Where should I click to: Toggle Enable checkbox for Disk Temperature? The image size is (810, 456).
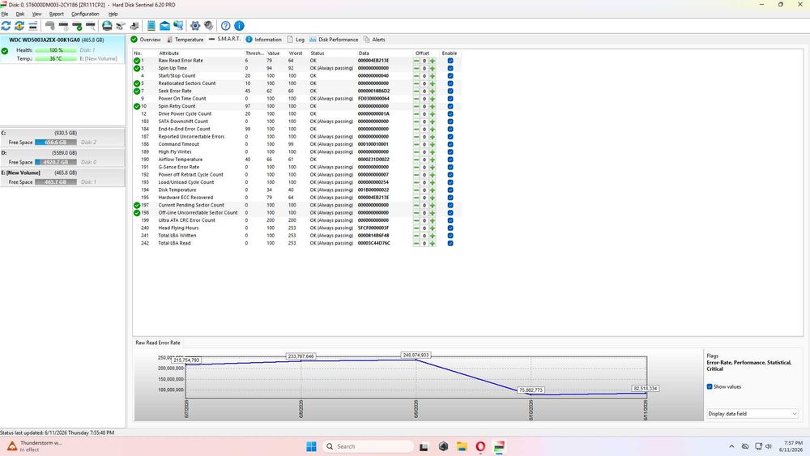(450, 190)
